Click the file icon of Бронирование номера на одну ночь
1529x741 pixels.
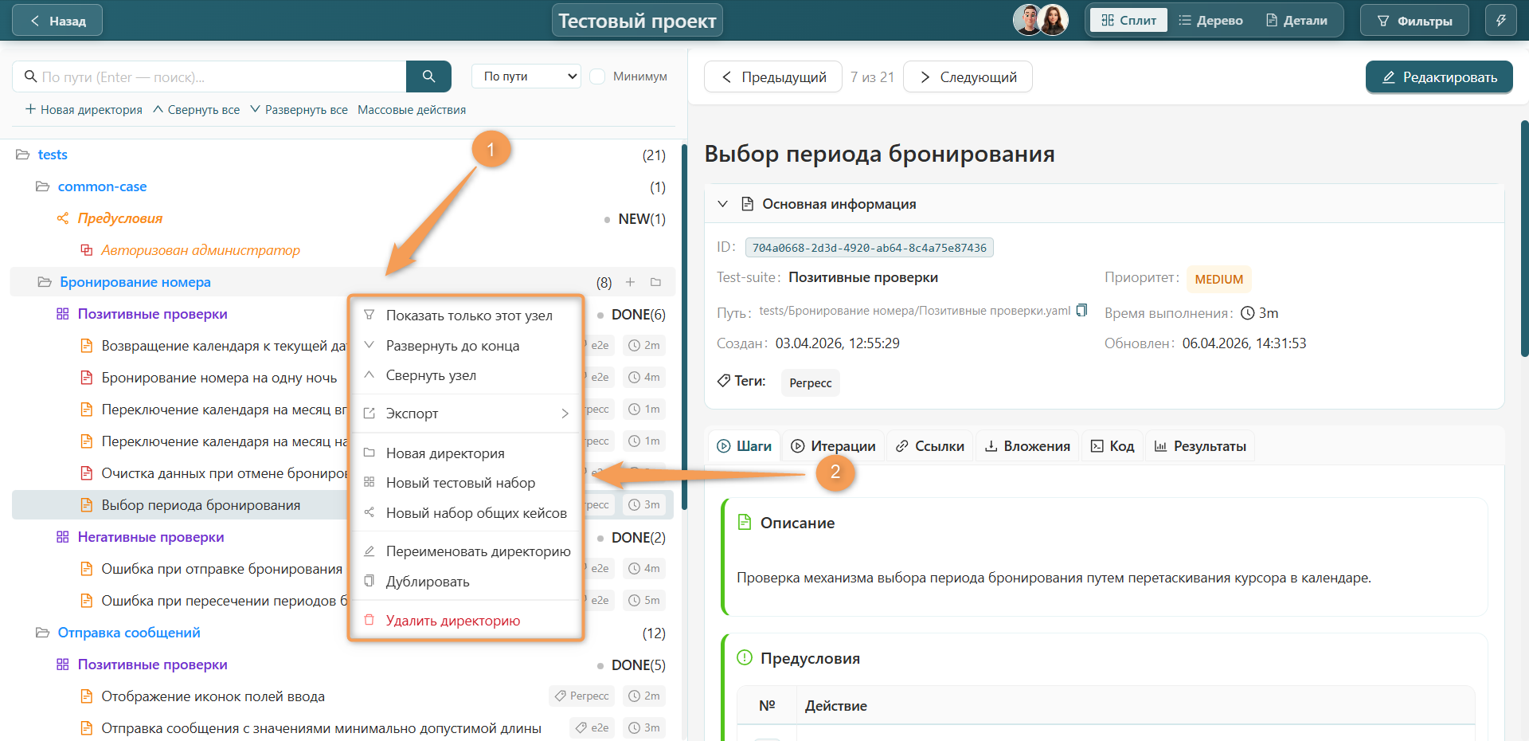86,378
